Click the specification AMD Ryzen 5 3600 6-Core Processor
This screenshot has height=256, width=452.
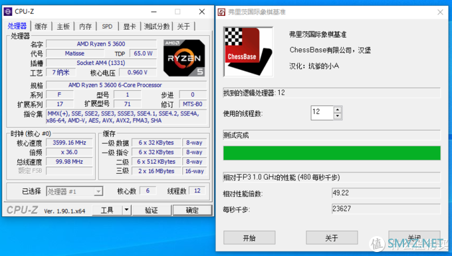click(126, 85)
